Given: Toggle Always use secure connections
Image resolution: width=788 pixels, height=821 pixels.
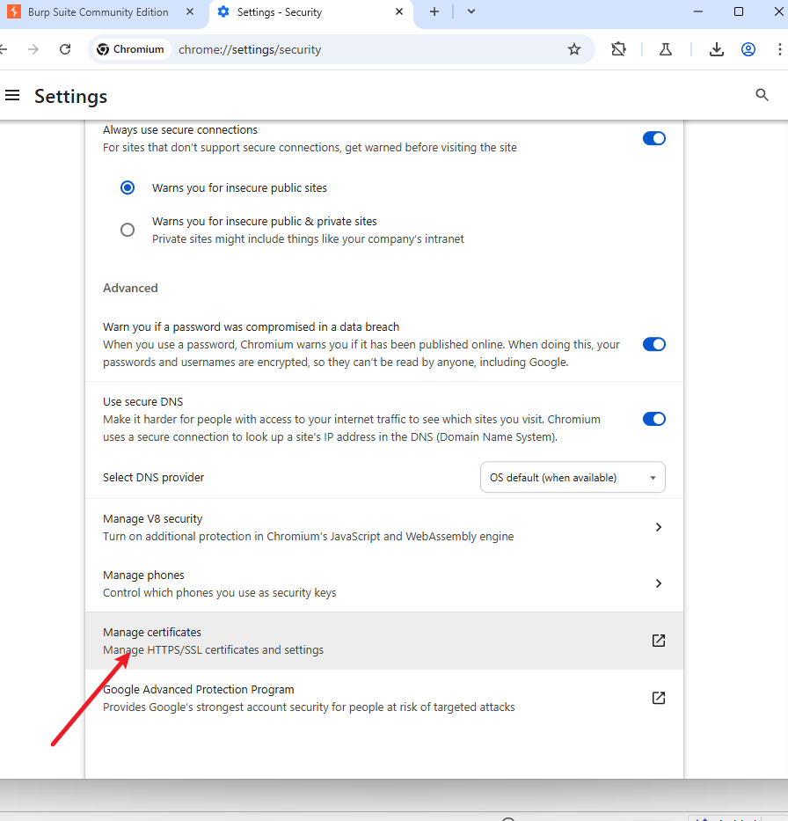Looking at the screenshot, I should tap(654, 138).
